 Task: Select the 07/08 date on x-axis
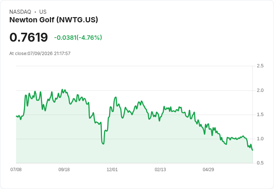(x=16, y=169)
